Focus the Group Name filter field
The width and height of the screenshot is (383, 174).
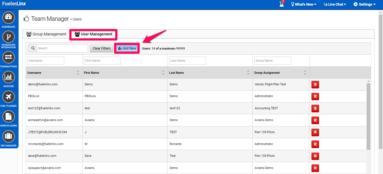click(273, 61)
